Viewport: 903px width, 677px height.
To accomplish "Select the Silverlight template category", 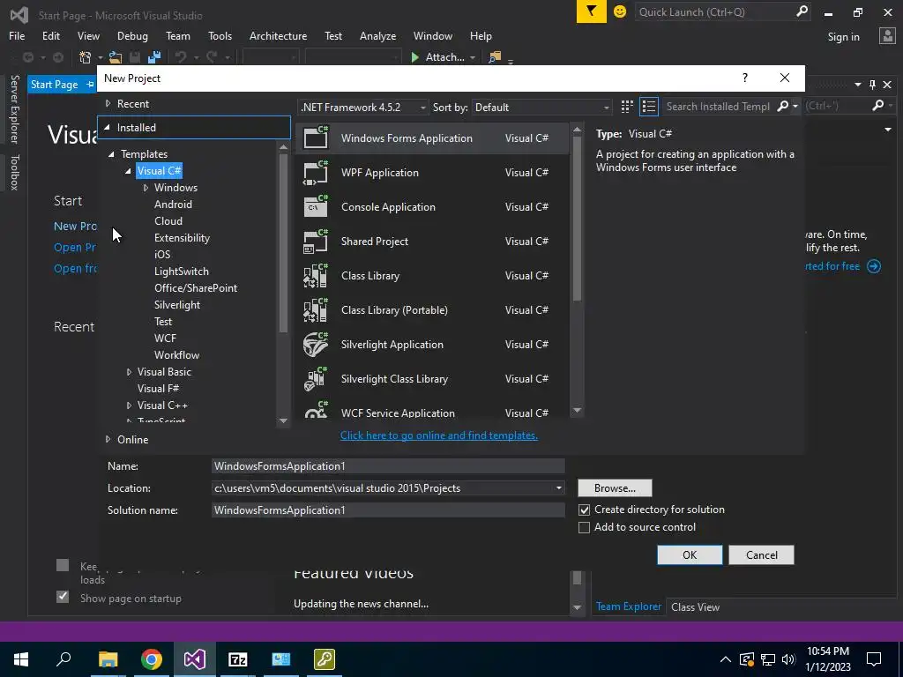I will point(176,305).
